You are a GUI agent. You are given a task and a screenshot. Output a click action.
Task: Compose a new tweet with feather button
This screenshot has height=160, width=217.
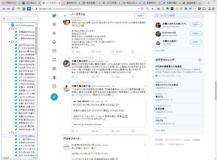tap(54, 97)
